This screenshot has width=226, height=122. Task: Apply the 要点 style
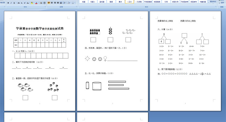click(x=120, y=2)
